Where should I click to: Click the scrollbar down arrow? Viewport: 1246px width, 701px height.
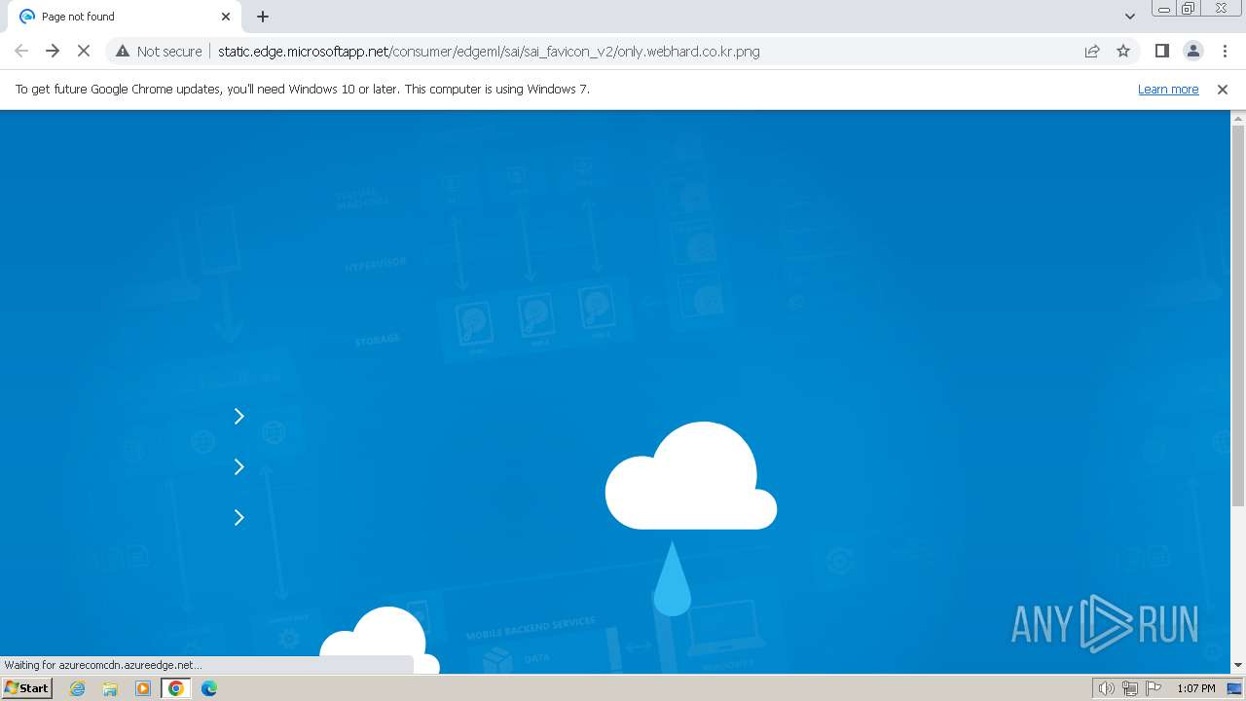1238,665
